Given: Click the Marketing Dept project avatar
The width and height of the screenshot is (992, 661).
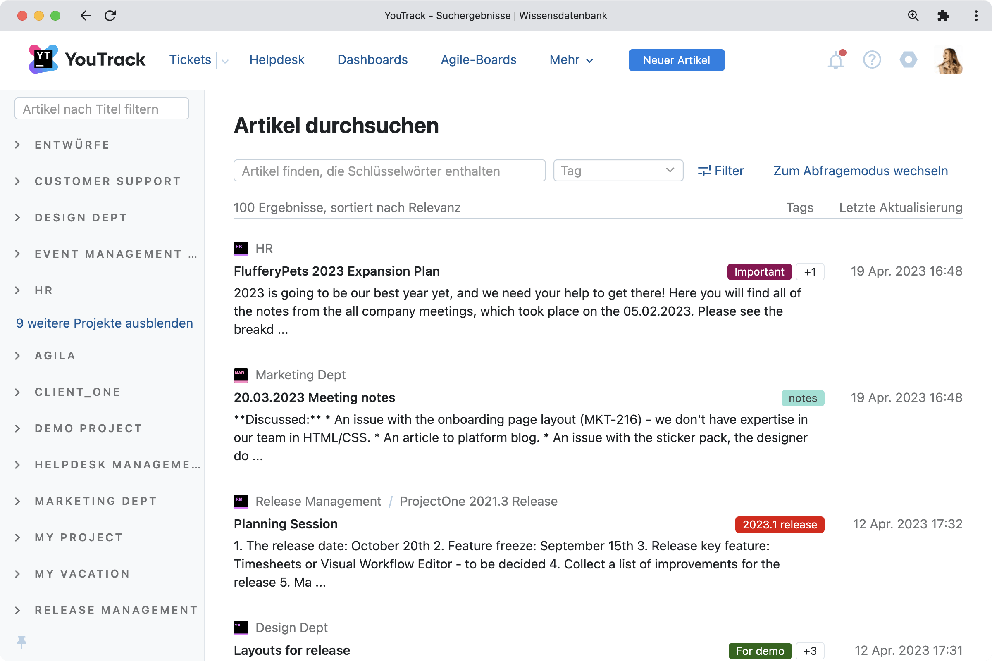Looking at the screenshot, I should pyautogui.click(x=241, y=375).
